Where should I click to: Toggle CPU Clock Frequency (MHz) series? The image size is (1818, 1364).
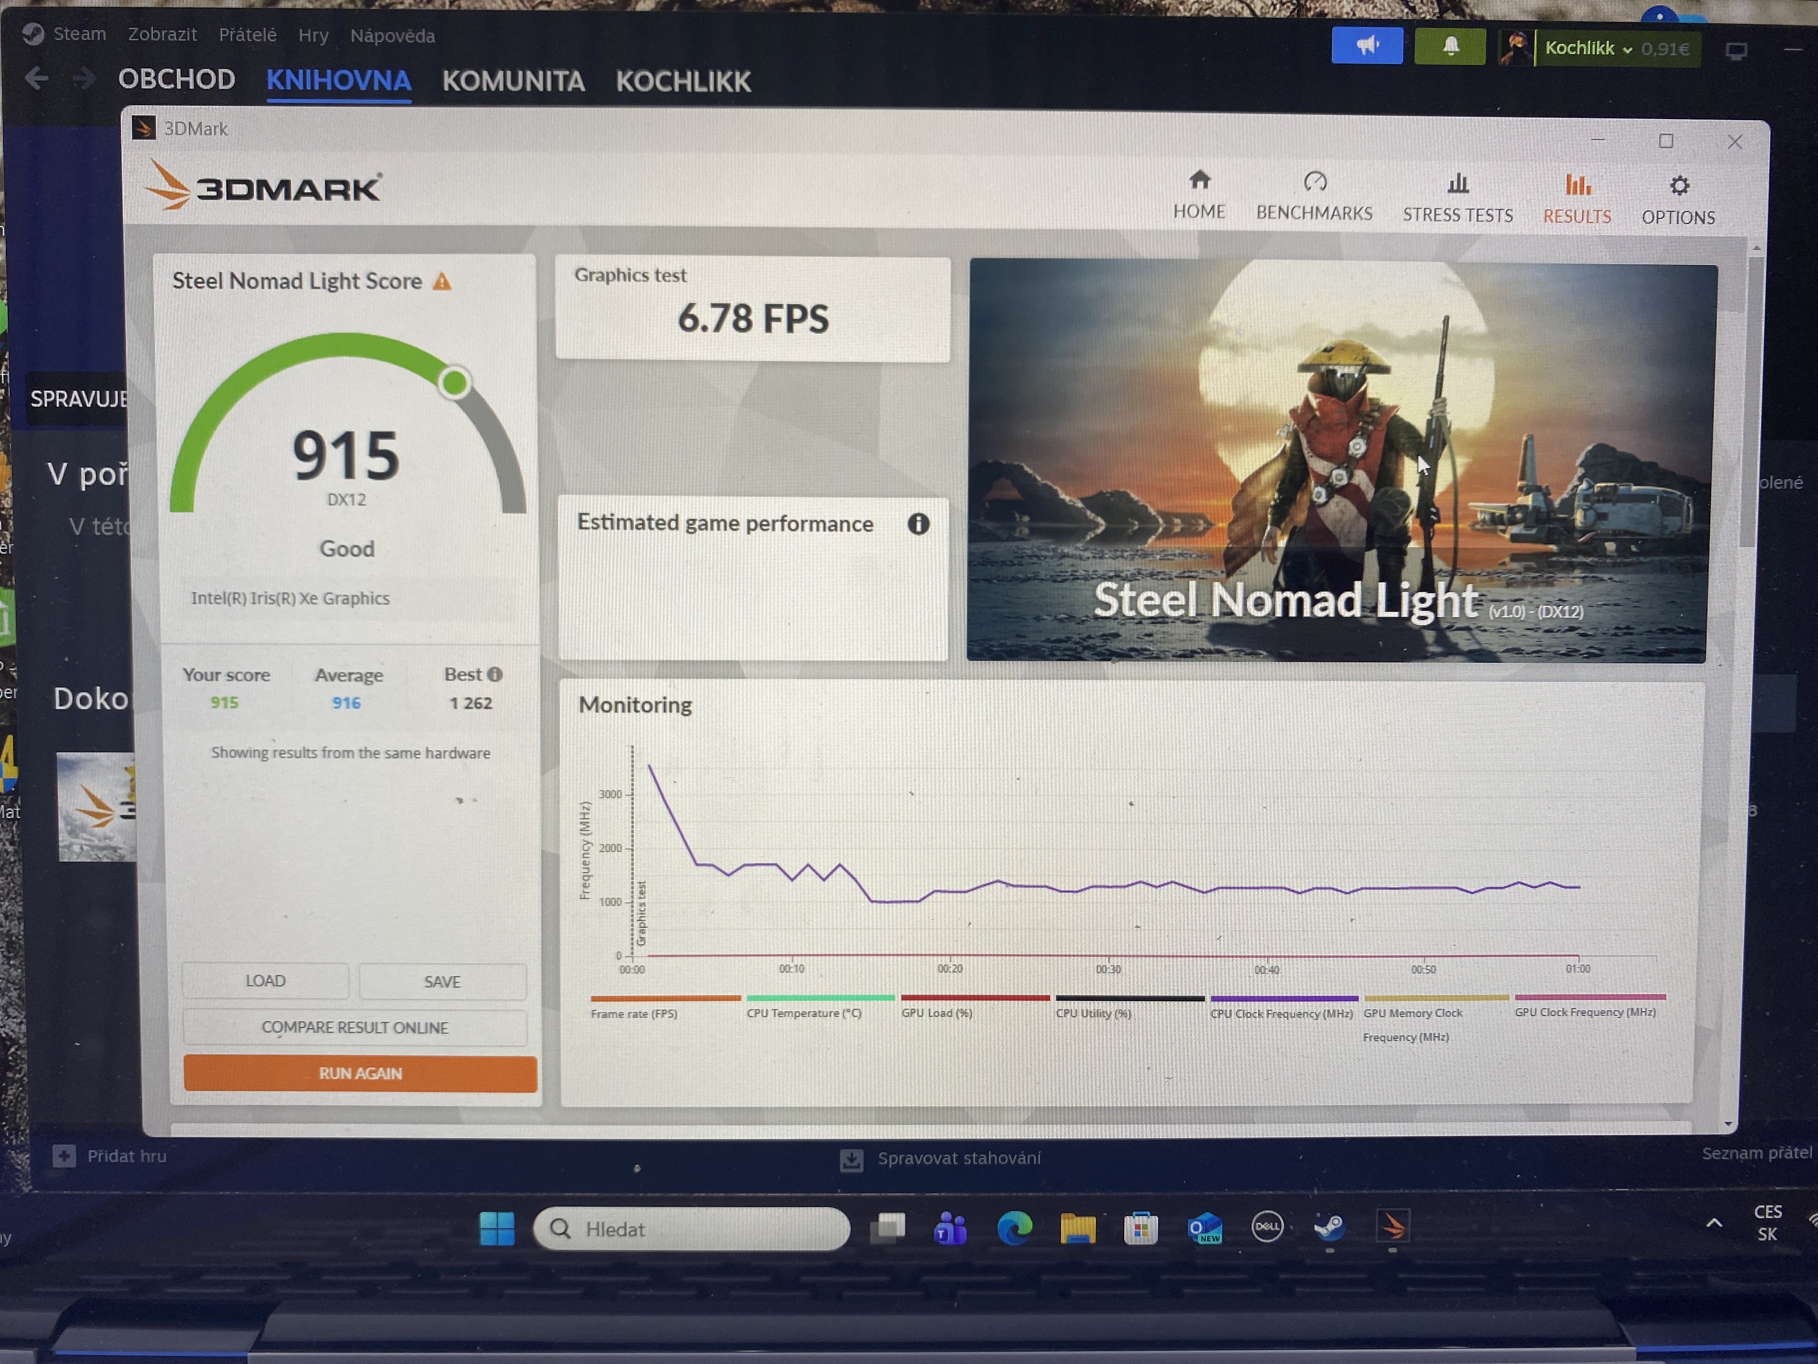point(1284,1007)
